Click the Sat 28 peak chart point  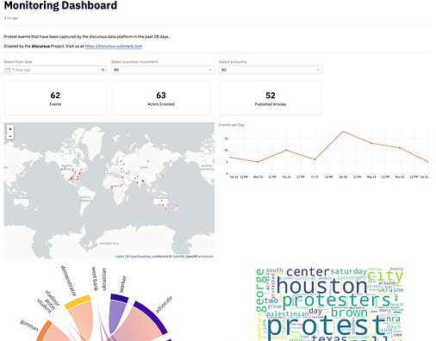(x=343, y=132)
